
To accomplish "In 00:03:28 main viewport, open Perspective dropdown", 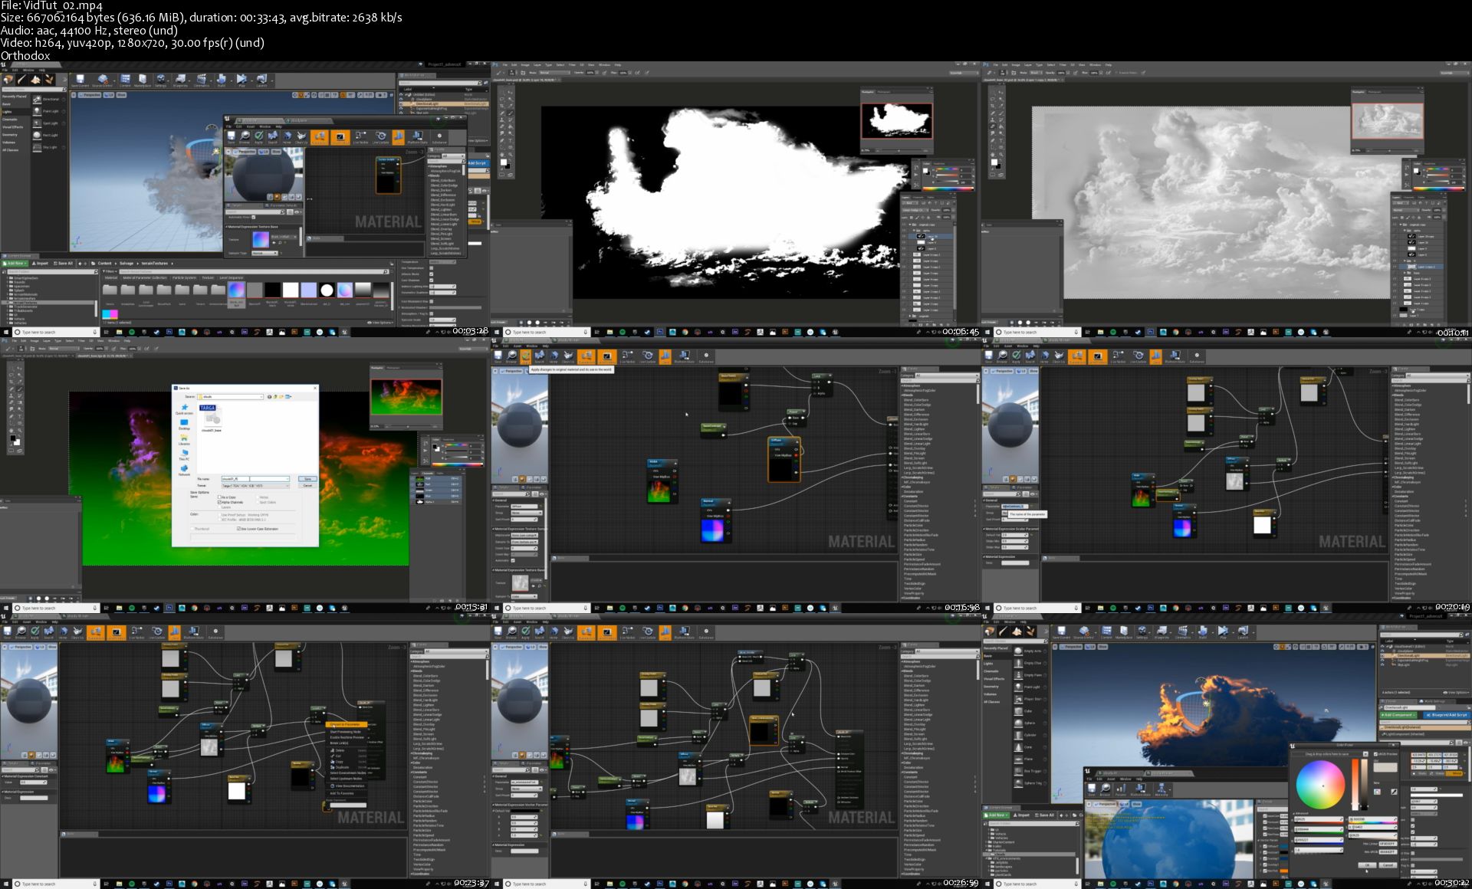I will tap(91, 95).
